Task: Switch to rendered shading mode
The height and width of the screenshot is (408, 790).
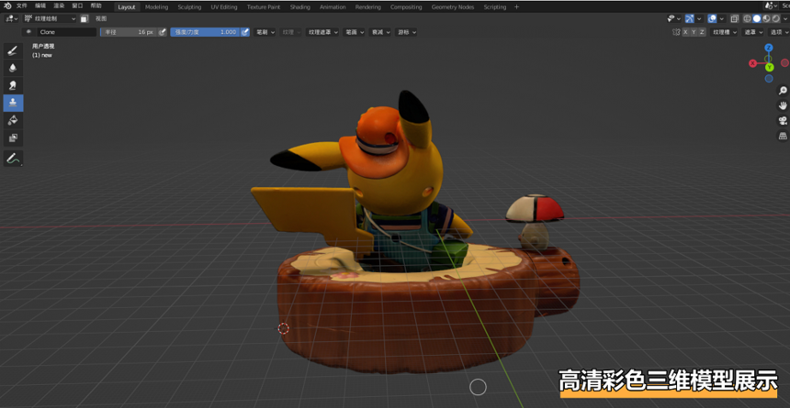Action: point(775,18)
